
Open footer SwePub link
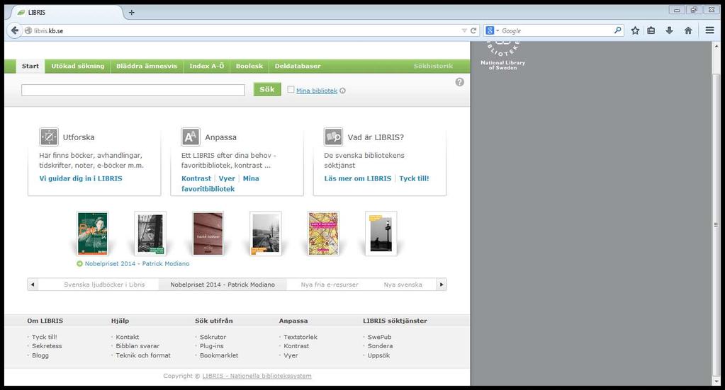tap(379, 338)
